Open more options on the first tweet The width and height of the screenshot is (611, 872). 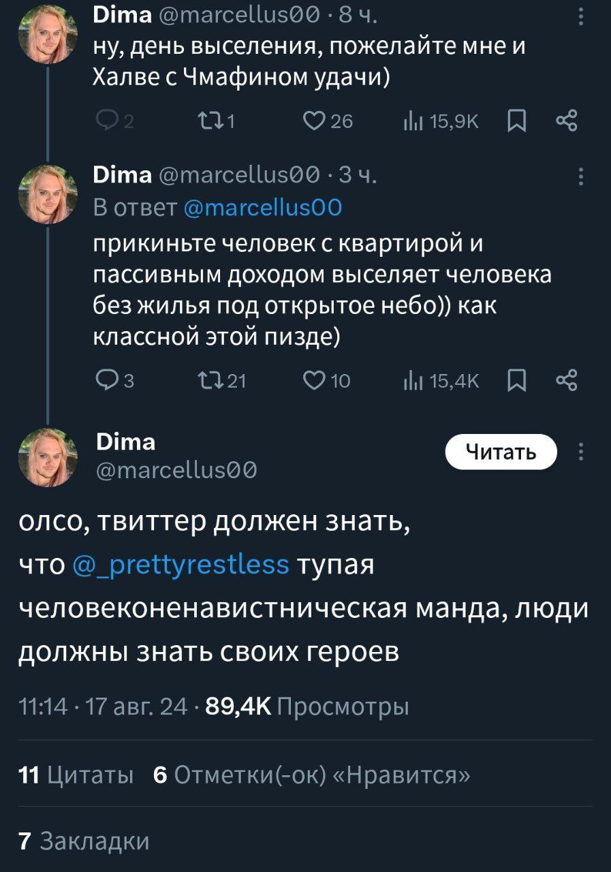(x=580, y=16)
